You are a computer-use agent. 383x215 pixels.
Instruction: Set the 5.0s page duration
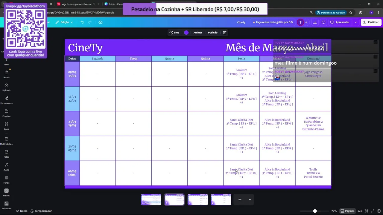pos(174,33)
